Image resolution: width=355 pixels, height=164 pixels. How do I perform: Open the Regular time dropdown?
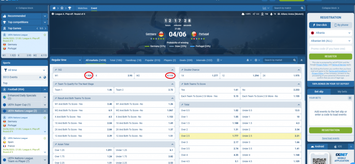click(x=66, y=60)
